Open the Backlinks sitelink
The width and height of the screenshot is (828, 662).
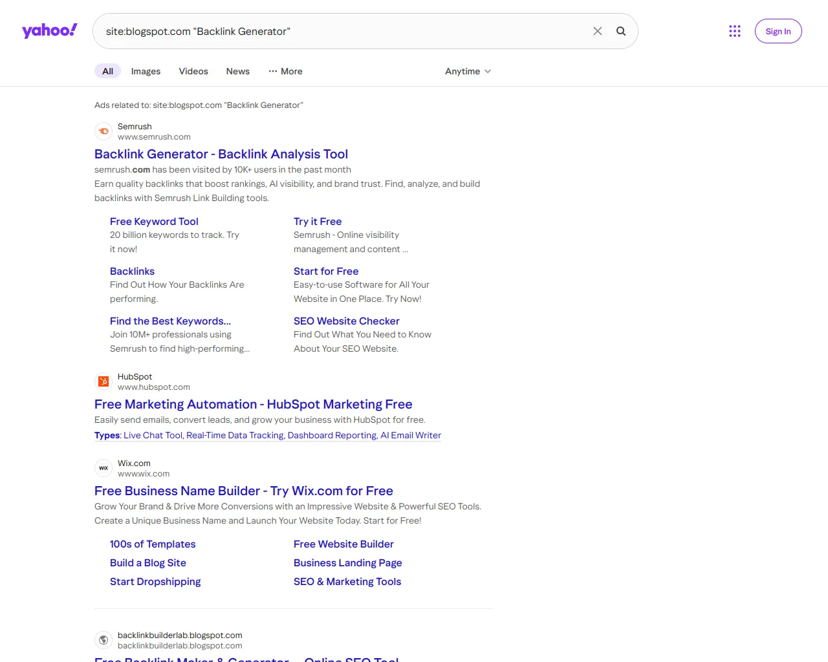pos(132,271)
